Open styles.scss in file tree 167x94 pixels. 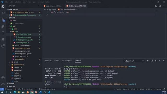tap(17, 79)
